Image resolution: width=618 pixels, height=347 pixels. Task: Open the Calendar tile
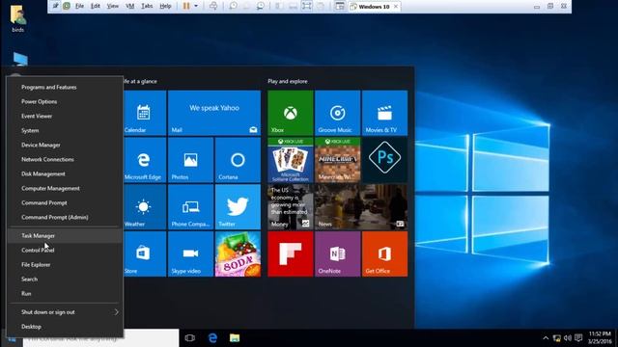pos(145,113)
